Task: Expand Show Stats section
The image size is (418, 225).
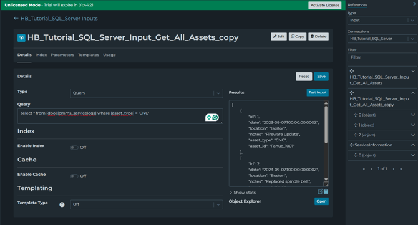Action: click(242, 192)
